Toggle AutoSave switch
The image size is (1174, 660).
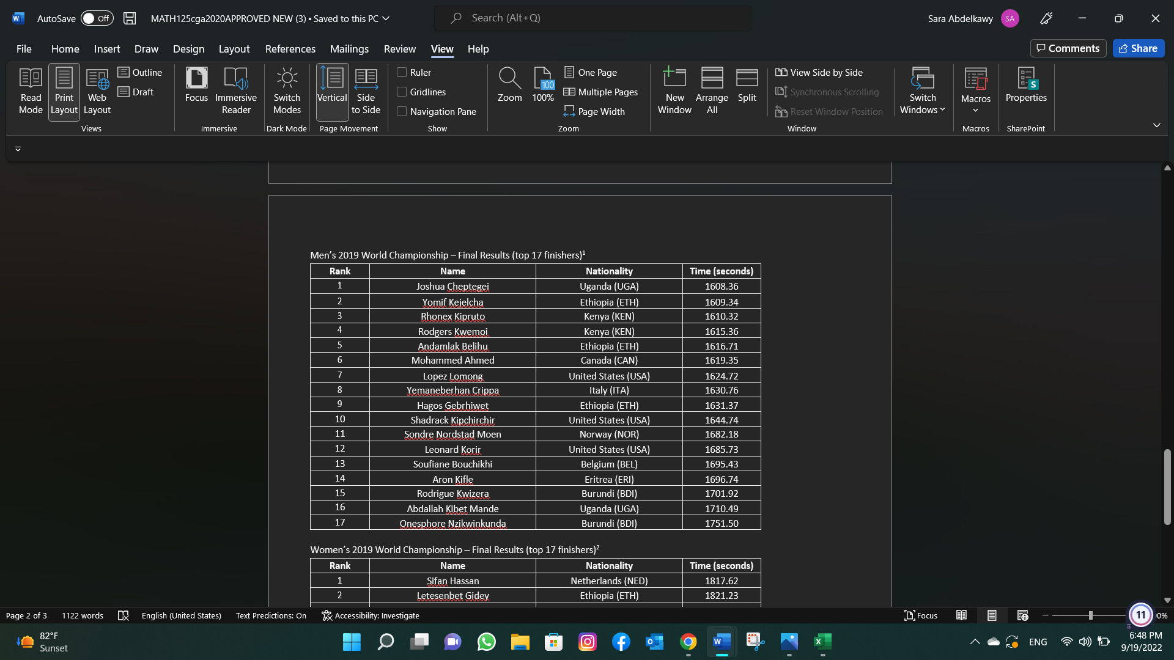(x=97, y=18)
